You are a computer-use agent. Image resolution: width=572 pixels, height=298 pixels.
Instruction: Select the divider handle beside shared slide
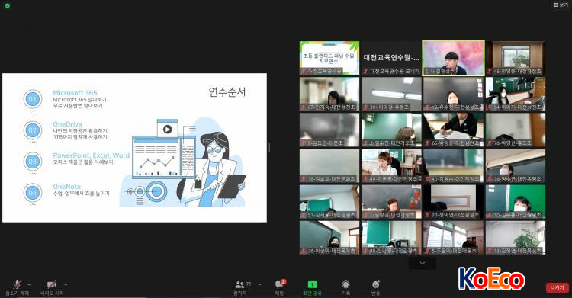pos(269,148)
